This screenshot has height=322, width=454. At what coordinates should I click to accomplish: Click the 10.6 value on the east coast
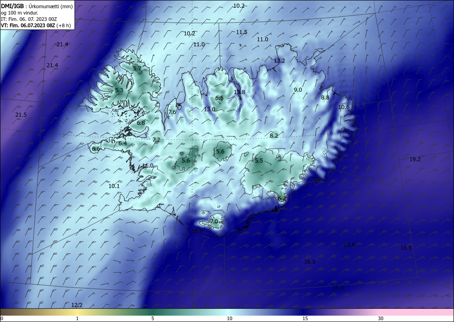pyautogui.click(x=344, y=107)
